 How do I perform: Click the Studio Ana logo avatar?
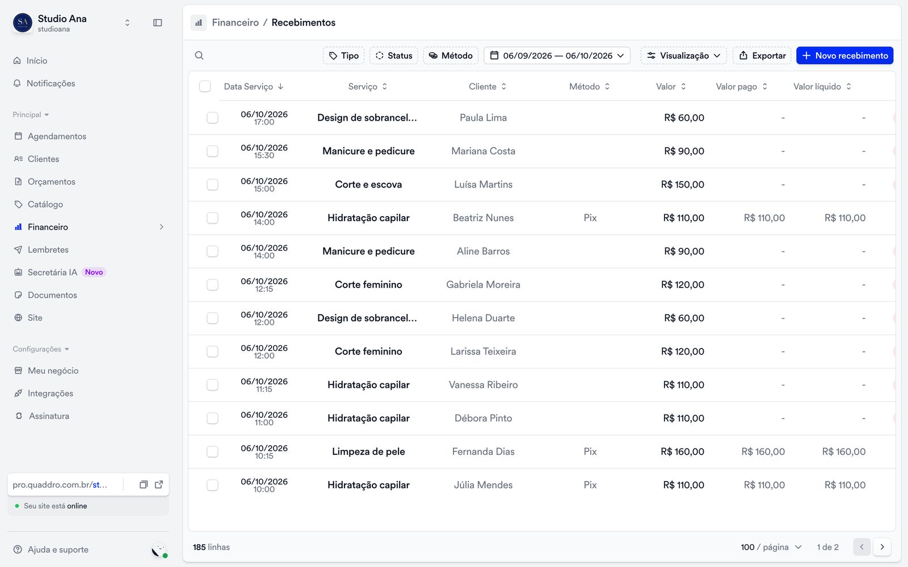[x=23, y=23]
